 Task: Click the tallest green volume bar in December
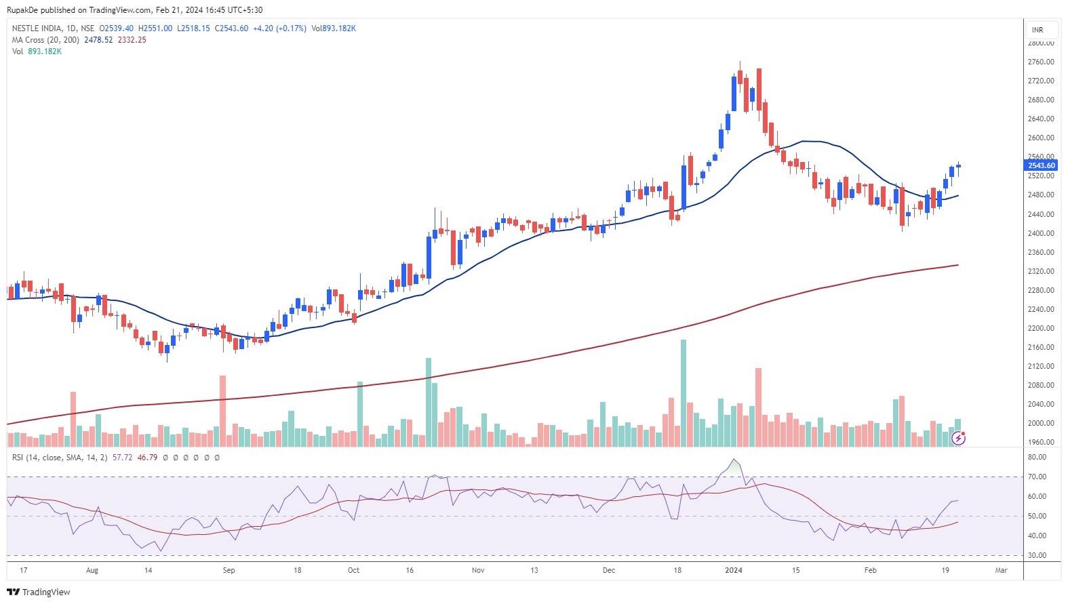coord(684,393)
